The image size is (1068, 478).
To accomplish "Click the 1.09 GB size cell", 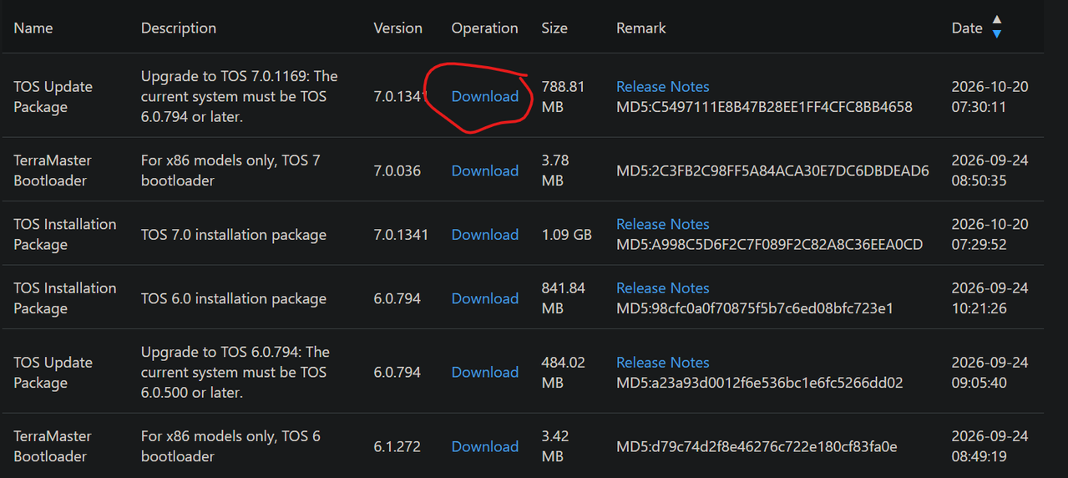I will pyautogui.click(x=567, y=235).
